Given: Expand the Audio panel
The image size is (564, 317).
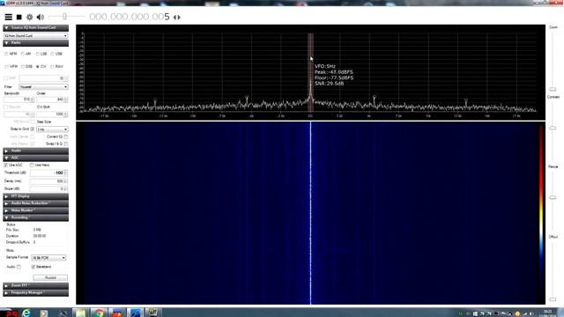Looking at the screenshot, I should tap(35, 151).
